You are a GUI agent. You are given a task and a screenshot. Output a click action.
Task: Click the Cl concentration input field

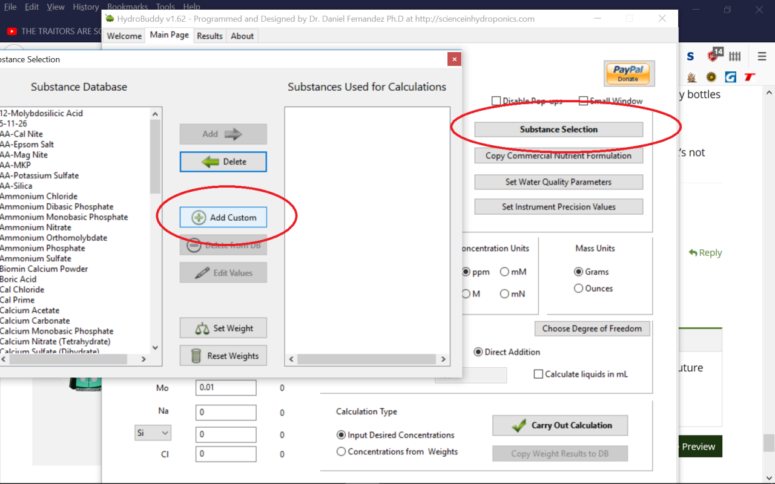(x=226, y=454)
